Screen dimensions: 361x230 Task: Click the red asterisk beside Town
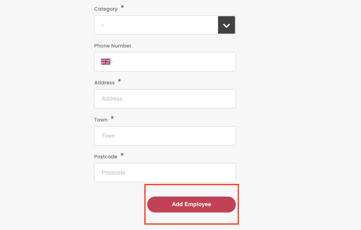click(x=112, y=118)
